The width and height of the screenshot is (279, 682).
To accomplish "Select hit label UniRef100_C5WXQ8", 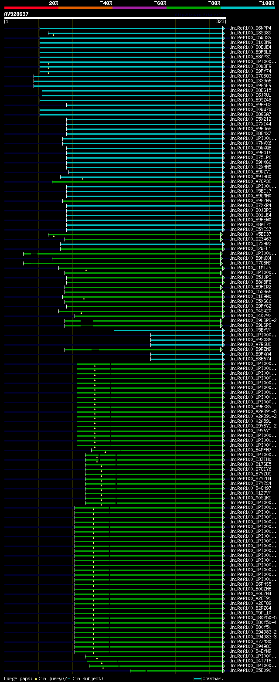I will 250,148.
